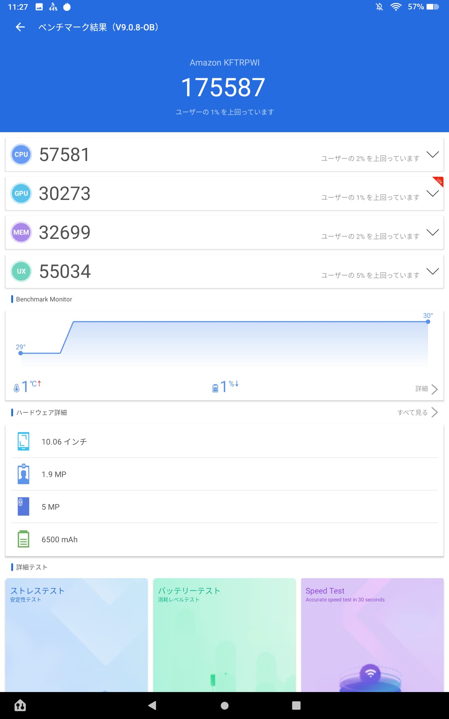This screenshot has height=719, width=449.
Task: Expand the GPU score details chevron
Action: point(433,193)
